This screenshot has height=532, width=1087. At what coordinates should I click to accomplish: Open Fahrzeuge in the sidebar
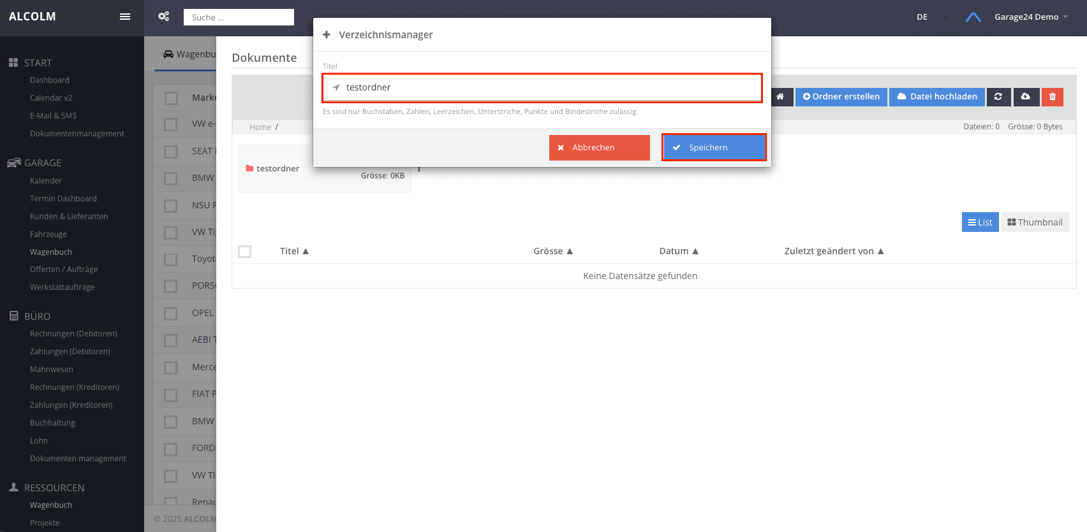coord(48,234)
